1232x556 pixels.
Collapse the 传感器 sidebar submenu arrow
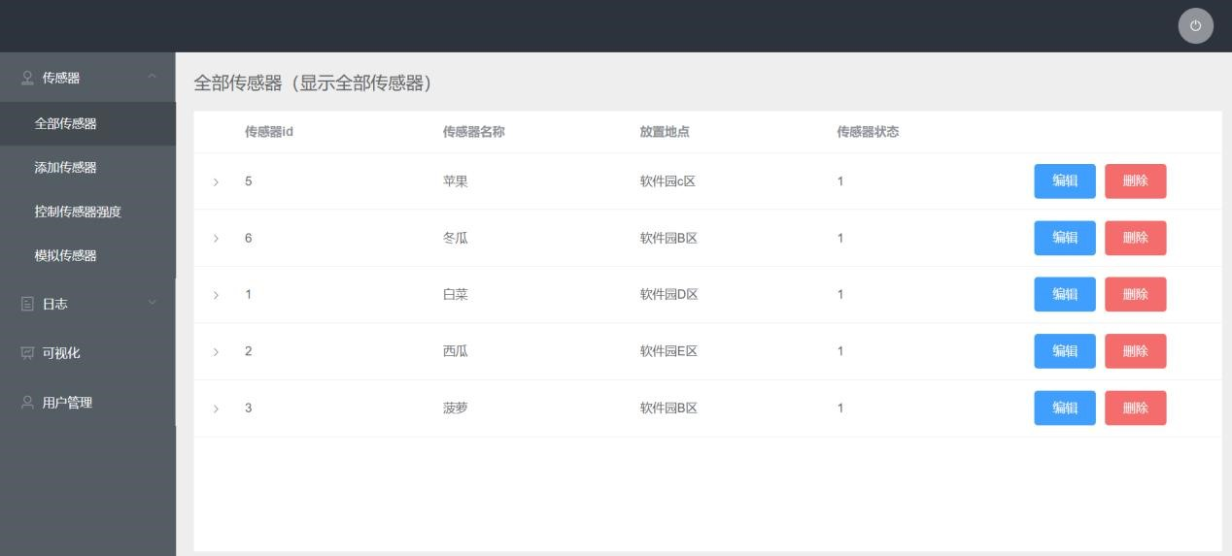click(x=152, y=78)
